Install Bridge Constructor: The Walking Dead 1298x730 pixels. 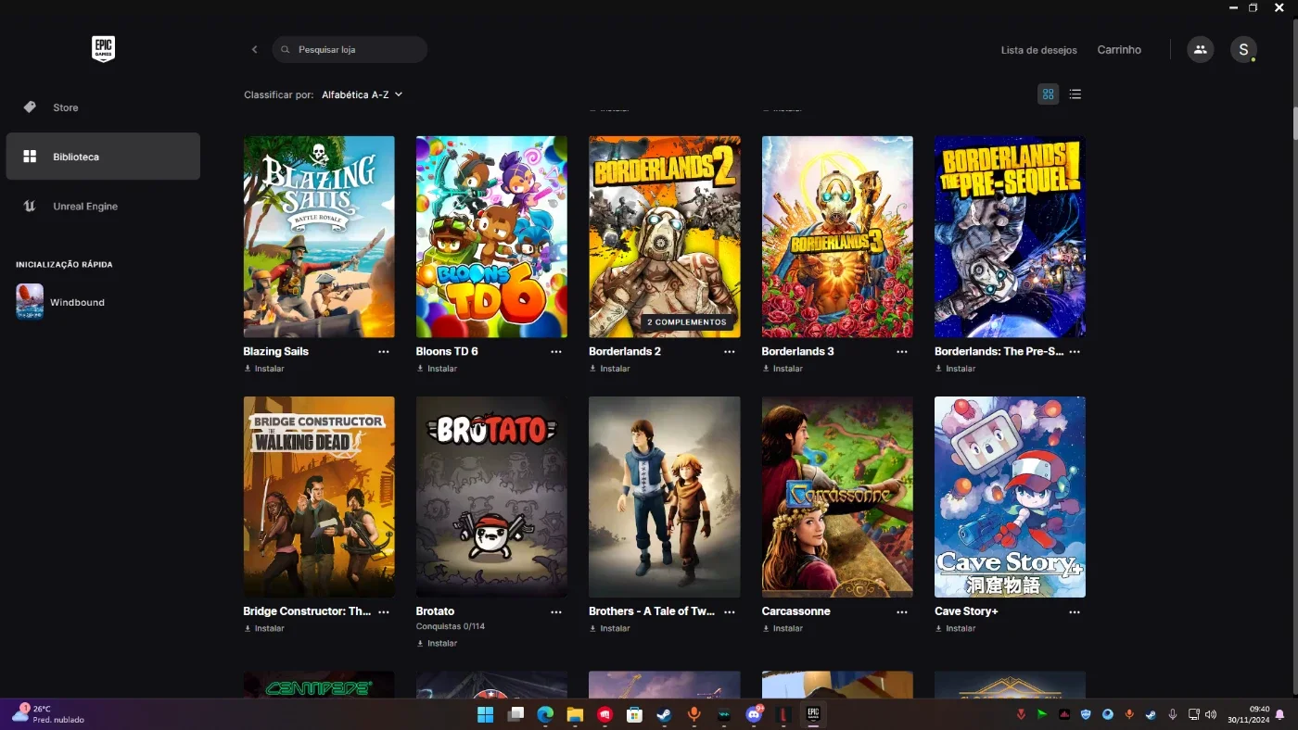point(264,628)
